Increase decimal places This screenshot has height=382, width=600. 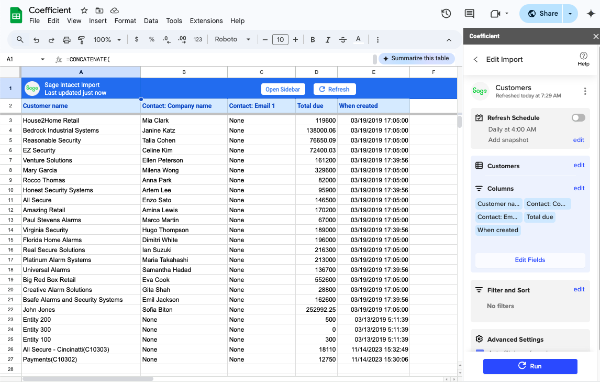[182, 39]
